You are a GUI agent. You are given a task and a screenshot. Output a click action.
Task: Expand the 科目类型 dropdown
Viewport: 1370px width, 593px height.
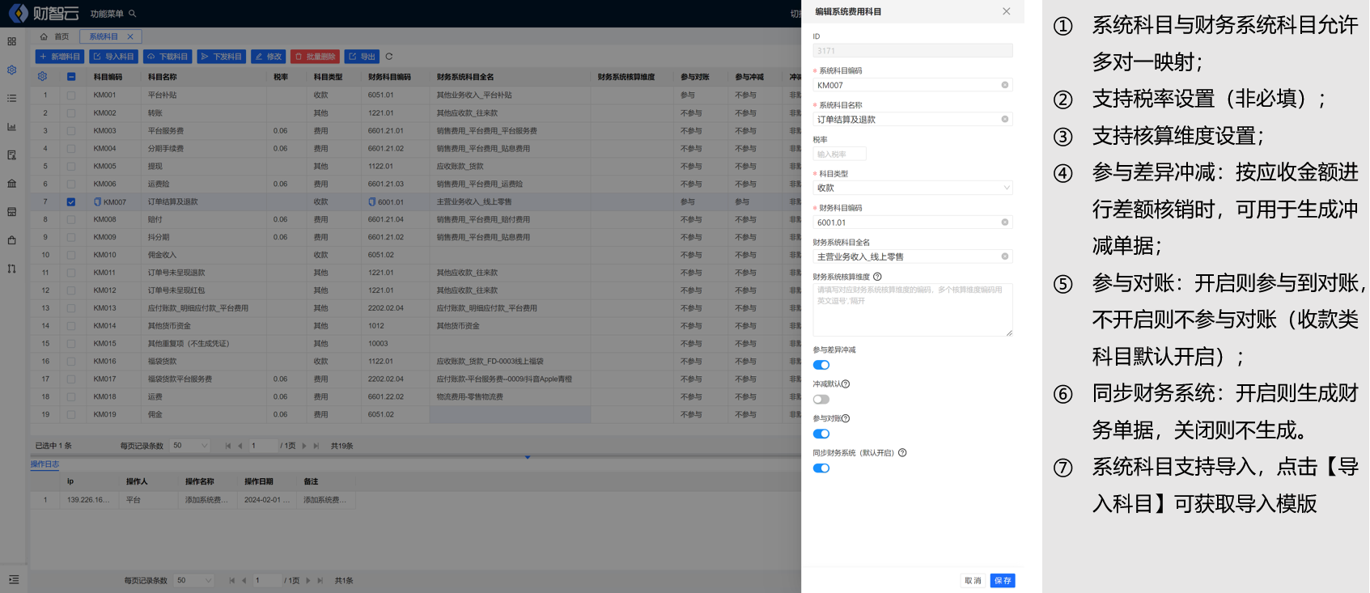(912, 188)
